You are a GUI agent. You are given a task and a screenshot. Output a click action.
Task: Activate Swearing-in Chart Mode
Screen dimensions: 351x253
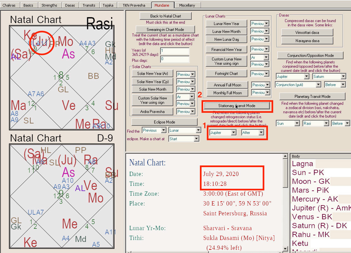(165, 29)
